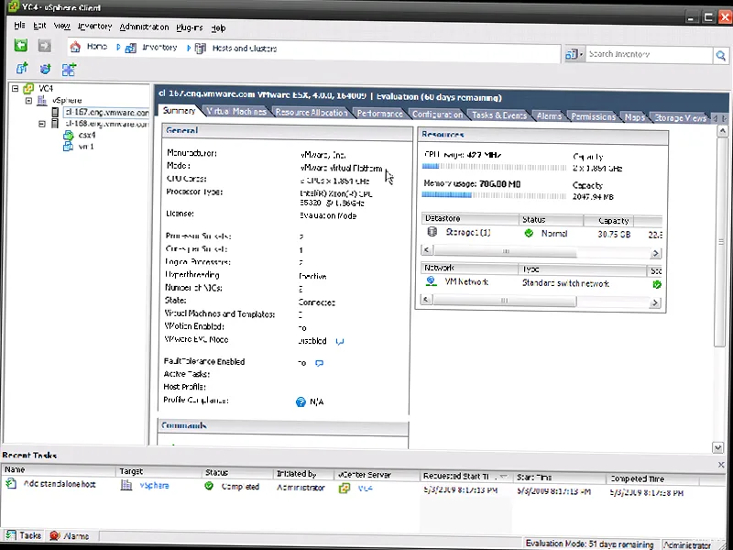The width and height of the screenshot is (733, 550).
Task: Click the new virtual machine toolbar icon
Action: point(19,68)
